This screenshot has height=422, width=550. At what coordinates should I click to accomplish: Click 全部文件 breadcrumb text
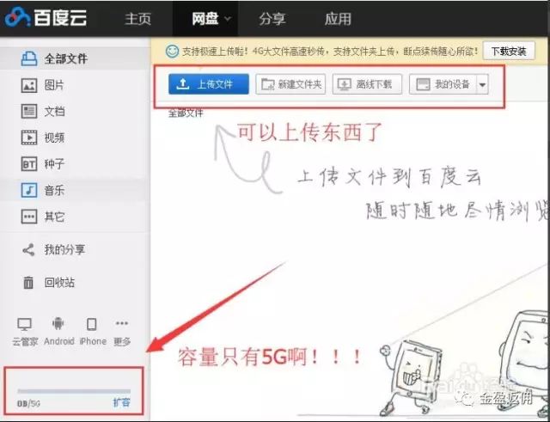(x=186, y=113)
